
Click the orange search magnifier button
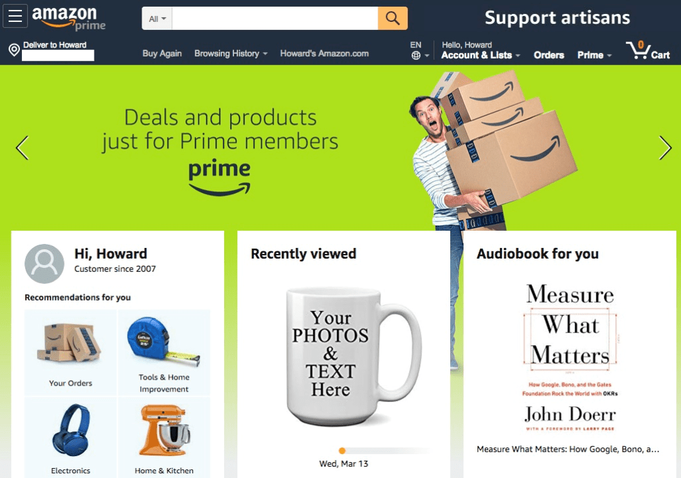(392, 18)
